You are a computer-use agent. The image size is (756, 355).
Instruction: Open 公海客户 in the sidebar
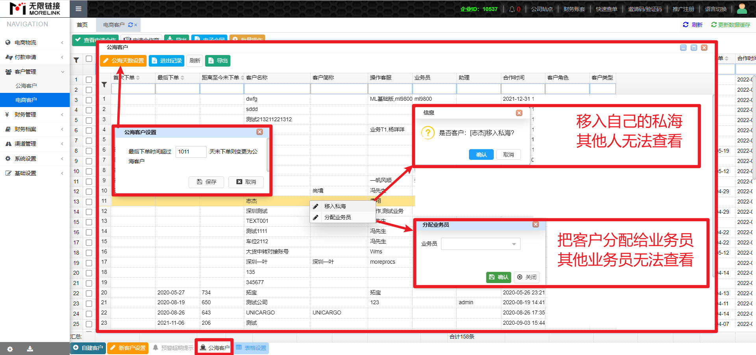coord(35,86)
